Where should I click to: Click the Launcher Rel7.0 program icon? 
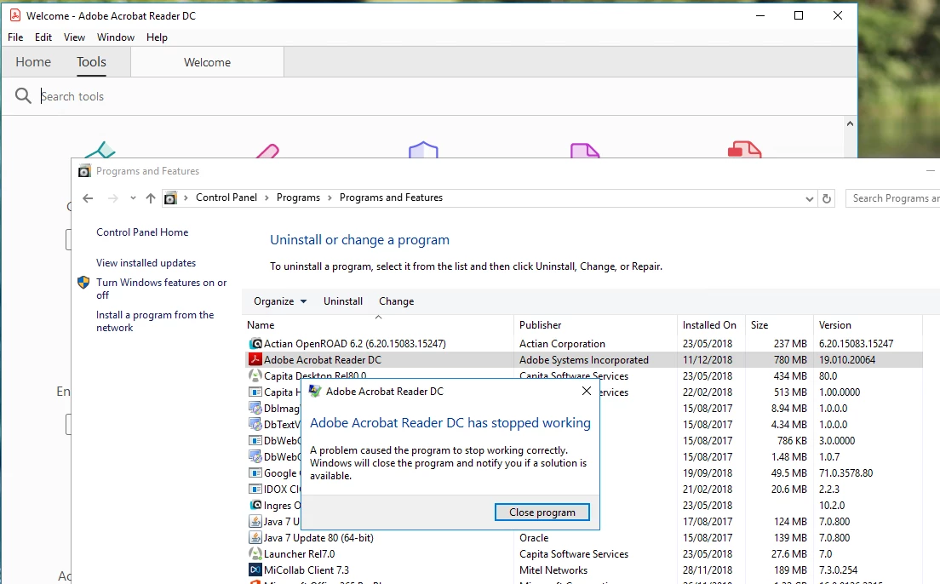coord(255,554)
